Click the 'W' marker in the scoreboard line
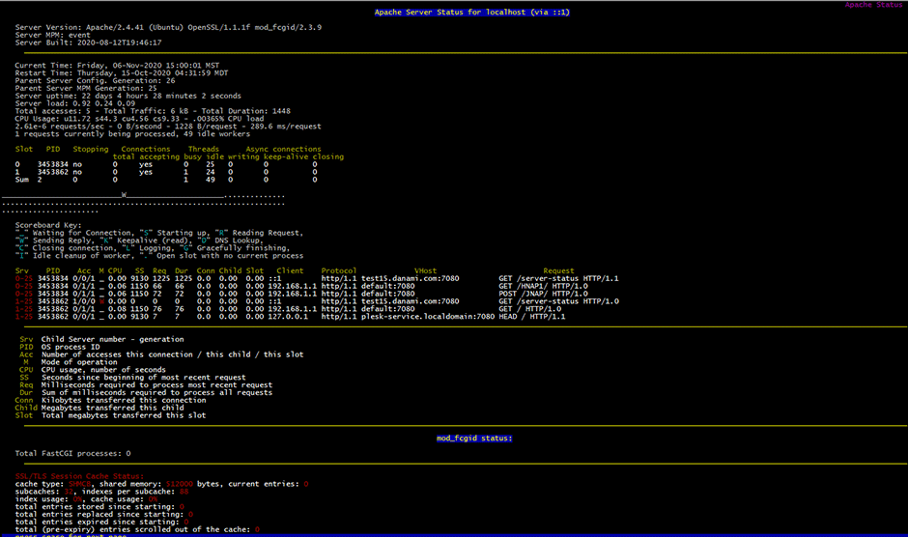The image size is (908, 537). (x=124, y=195)
